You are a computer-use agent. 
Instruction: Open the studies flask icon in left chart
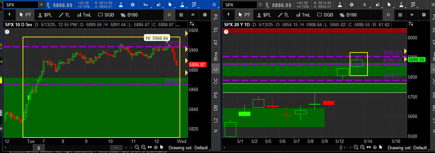pos(120,5)
